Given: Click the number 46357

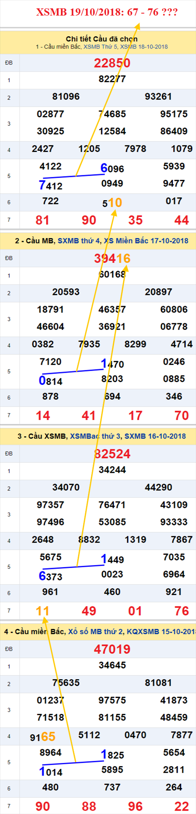Looking at the screenshot, I should click(x=112, y=309).
